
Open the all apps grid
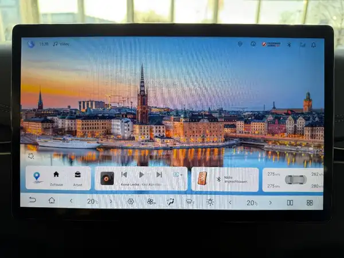coord(310,202)
